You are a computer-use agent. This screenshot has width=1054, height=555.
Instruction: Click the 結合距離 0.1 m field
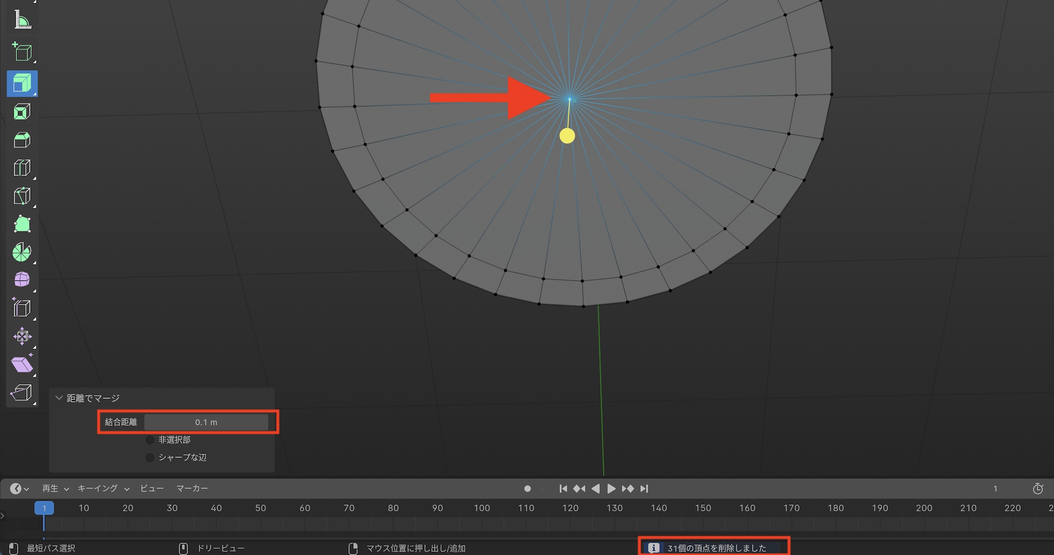click(x=206, y=422)
